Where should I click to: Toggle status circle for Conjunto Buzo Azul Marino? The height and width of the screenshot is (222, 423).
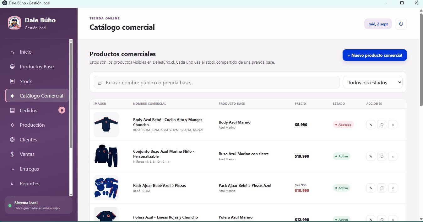pyautogui.click(x=382, y=156)
